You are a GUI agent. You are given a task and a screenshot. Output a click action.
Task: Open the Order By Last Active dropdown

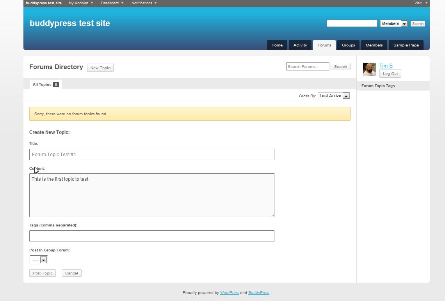(x=333, y=96)
